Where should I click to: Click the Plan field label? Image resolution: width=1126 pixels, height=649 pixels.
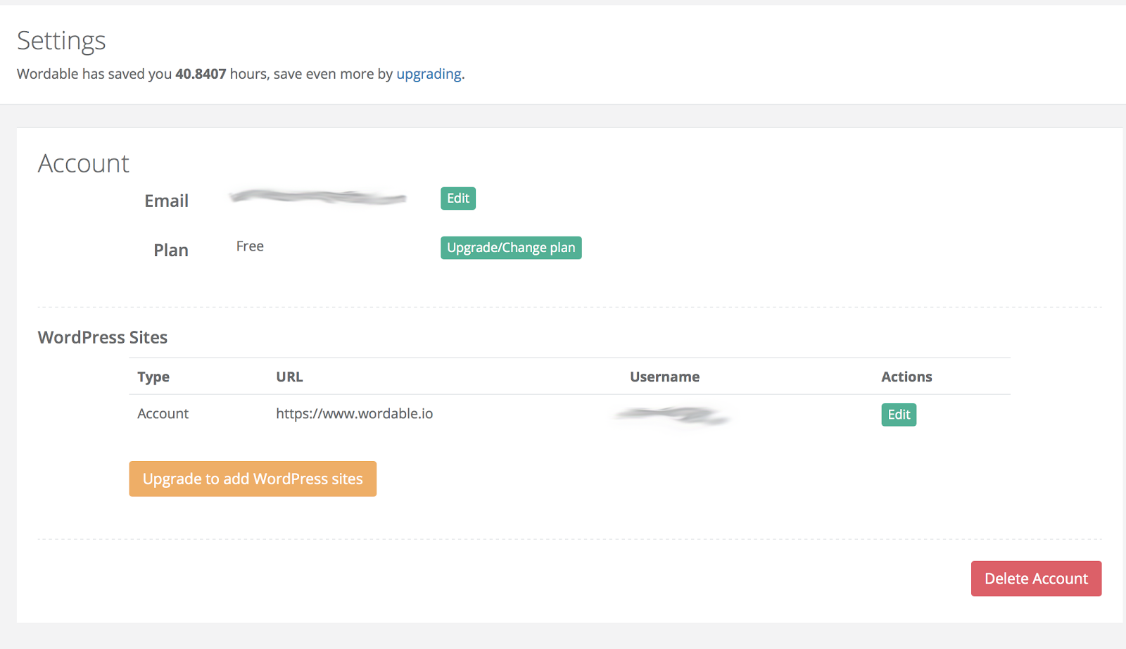click(171, 251)
